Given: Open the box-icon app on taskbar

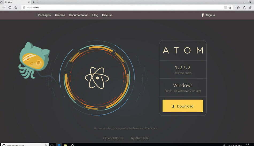Looking at the screenshot, I should click(72, 145).
